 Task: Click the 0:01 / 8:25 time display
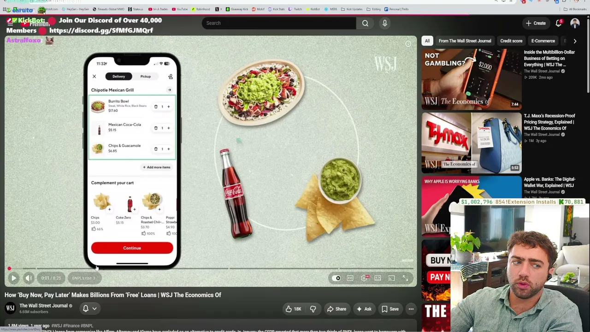[x=51, y=278]
